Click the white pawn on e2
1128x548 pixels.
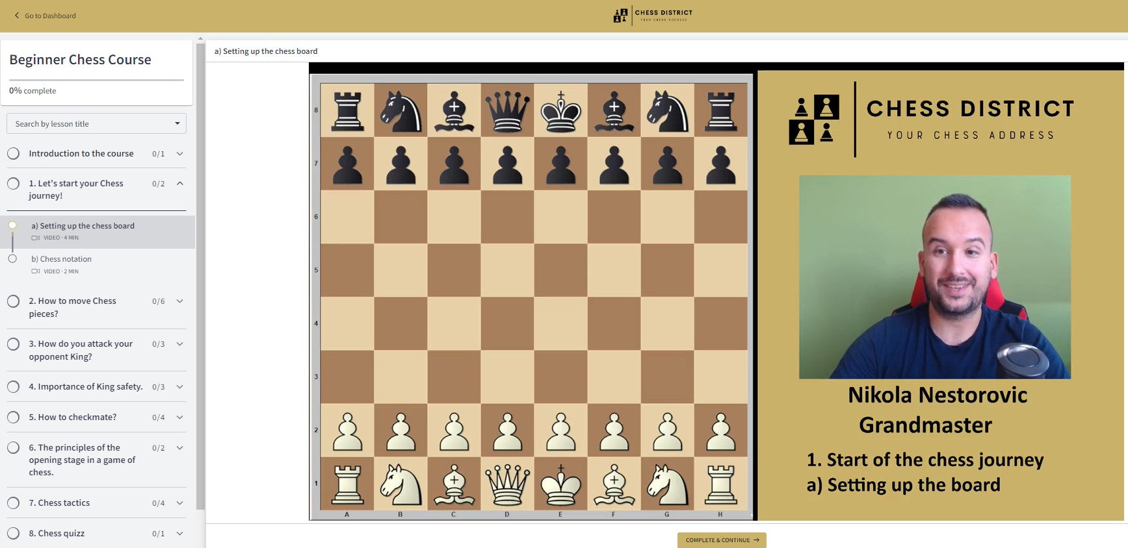pyautogui.click(x=560, y=431)
